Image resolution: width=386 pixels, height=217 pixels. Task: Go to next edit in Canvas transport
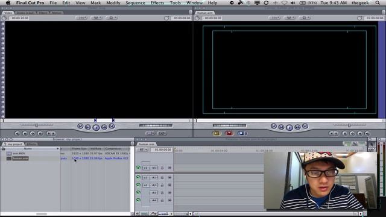tap(305, 126)
